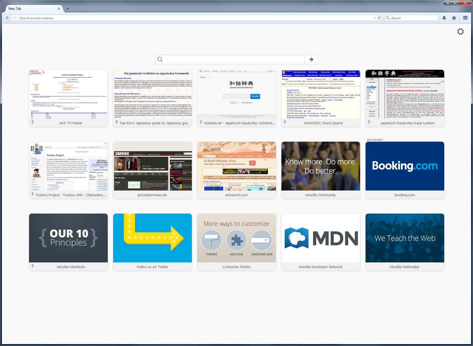Unpin the Touhou Project wiki tile
Image resolution: width=473 pixels, height=346 pixels.
pos(33,195)
